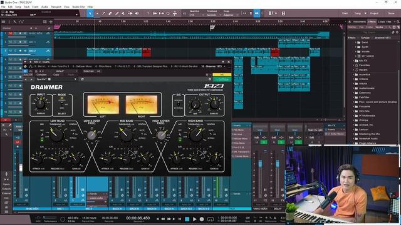Select the Eraser tool in toolbar
This screenshot has width=401, height=225.
[110, 13]
